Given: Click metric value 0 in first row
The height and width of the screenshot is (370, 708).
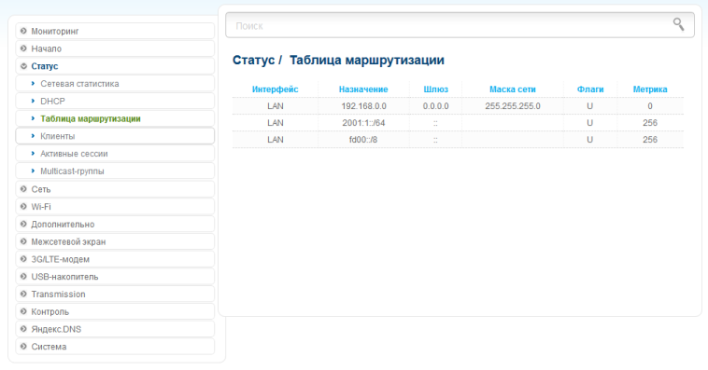Looking at the screenshot, I should tap(650, 106).
